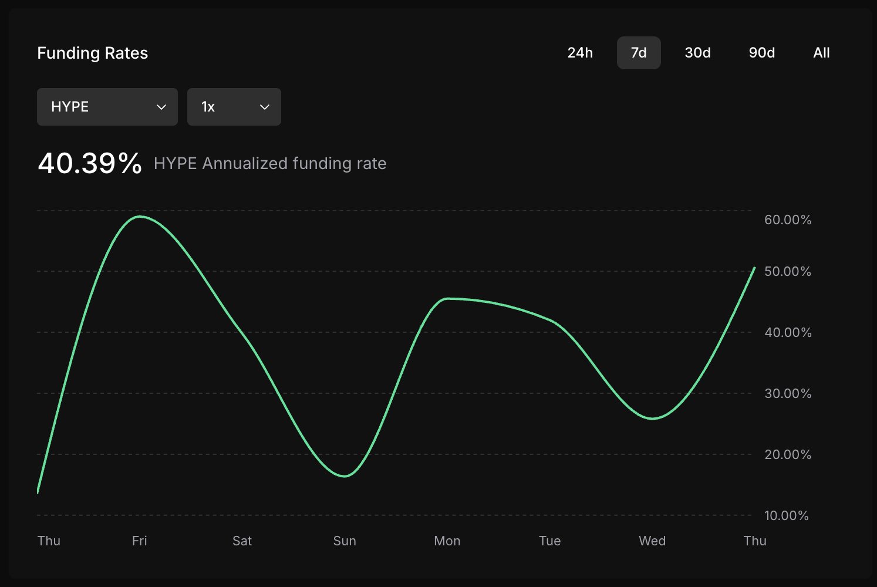Click the Fri axis label
Viewport: 877px width, 587px height.
pos(140,541)
